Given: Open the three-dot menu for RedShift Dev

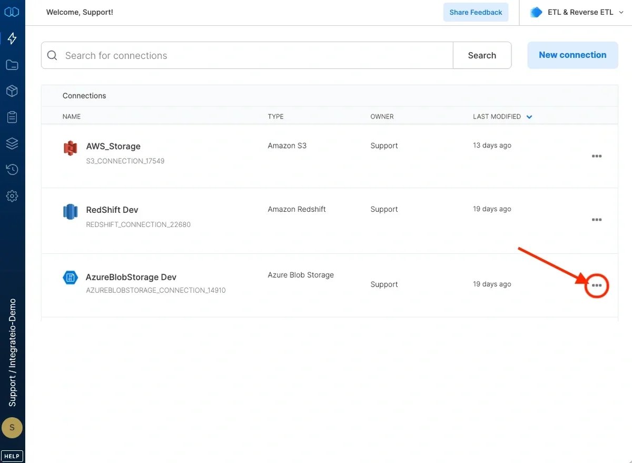Looking at the screenshot, I should pyautogui.click(x=597, y=220).
